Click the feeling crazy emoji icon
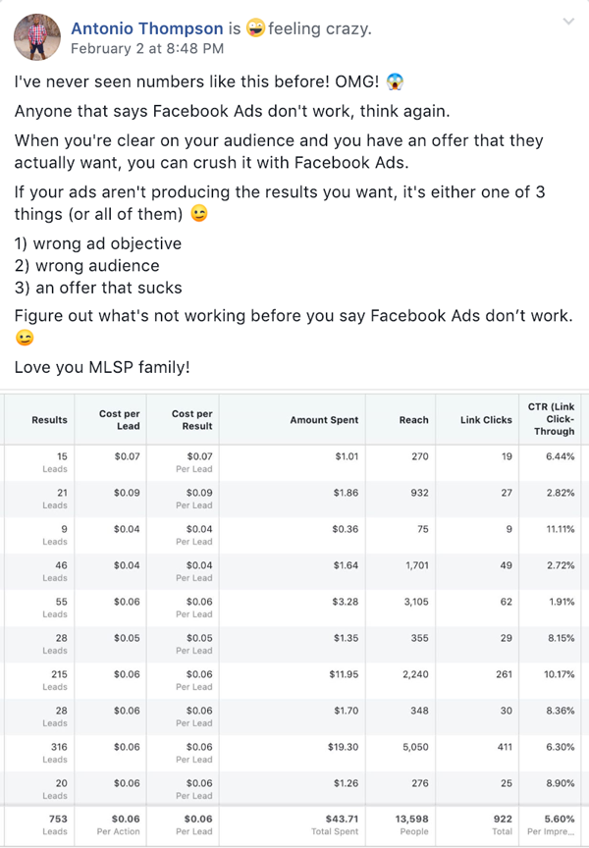This screenshot has height=848, width=589. 256,27
